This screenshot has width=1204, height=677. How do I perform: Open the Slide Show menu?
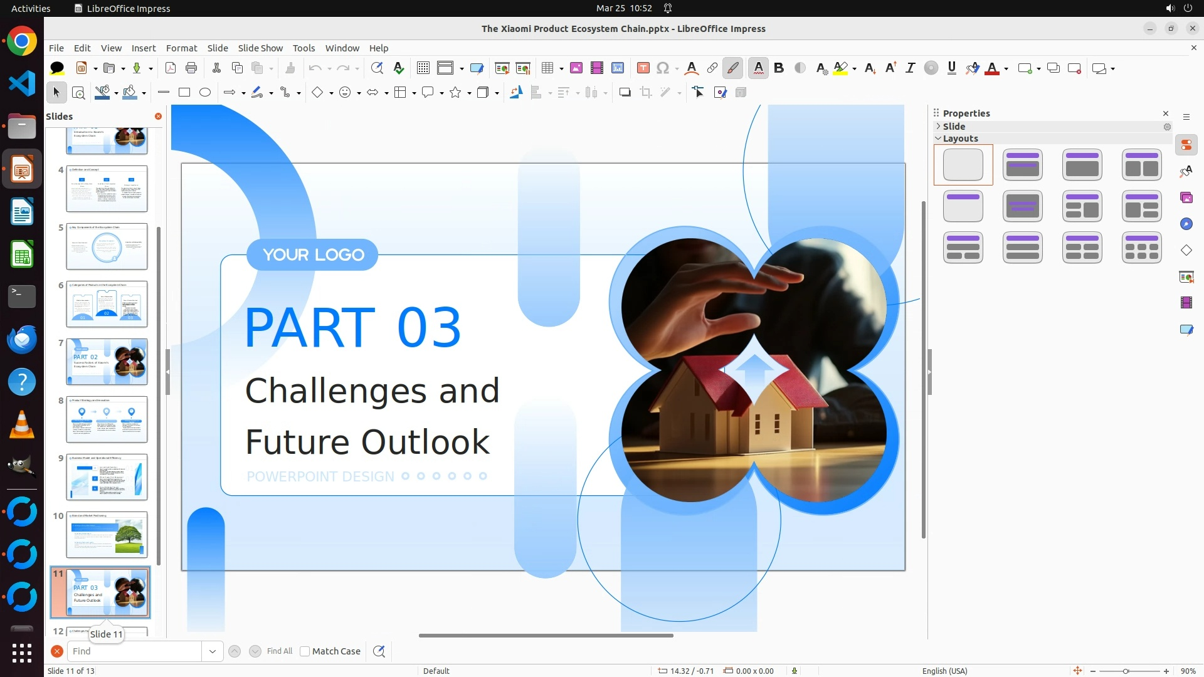pyautogui.click(x=260, y=48)
